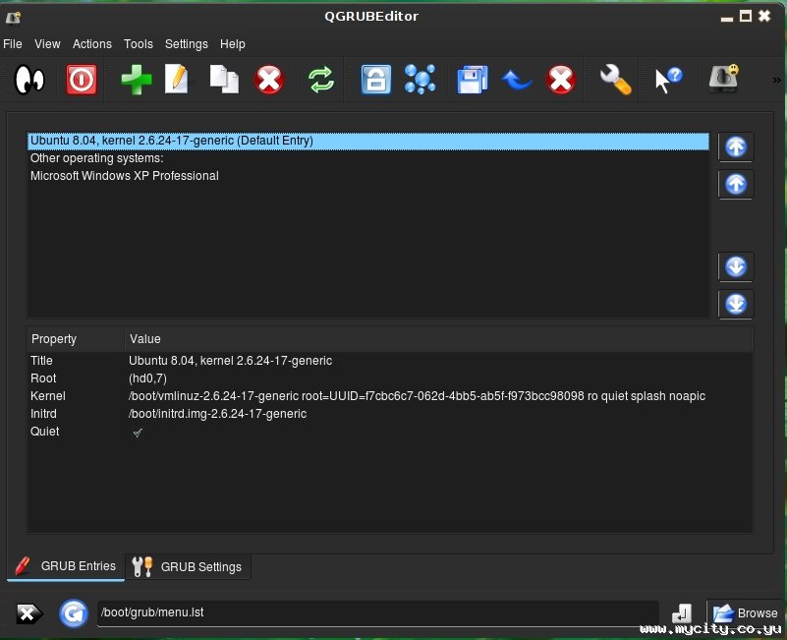Open the Settings menu

[187, 44]
